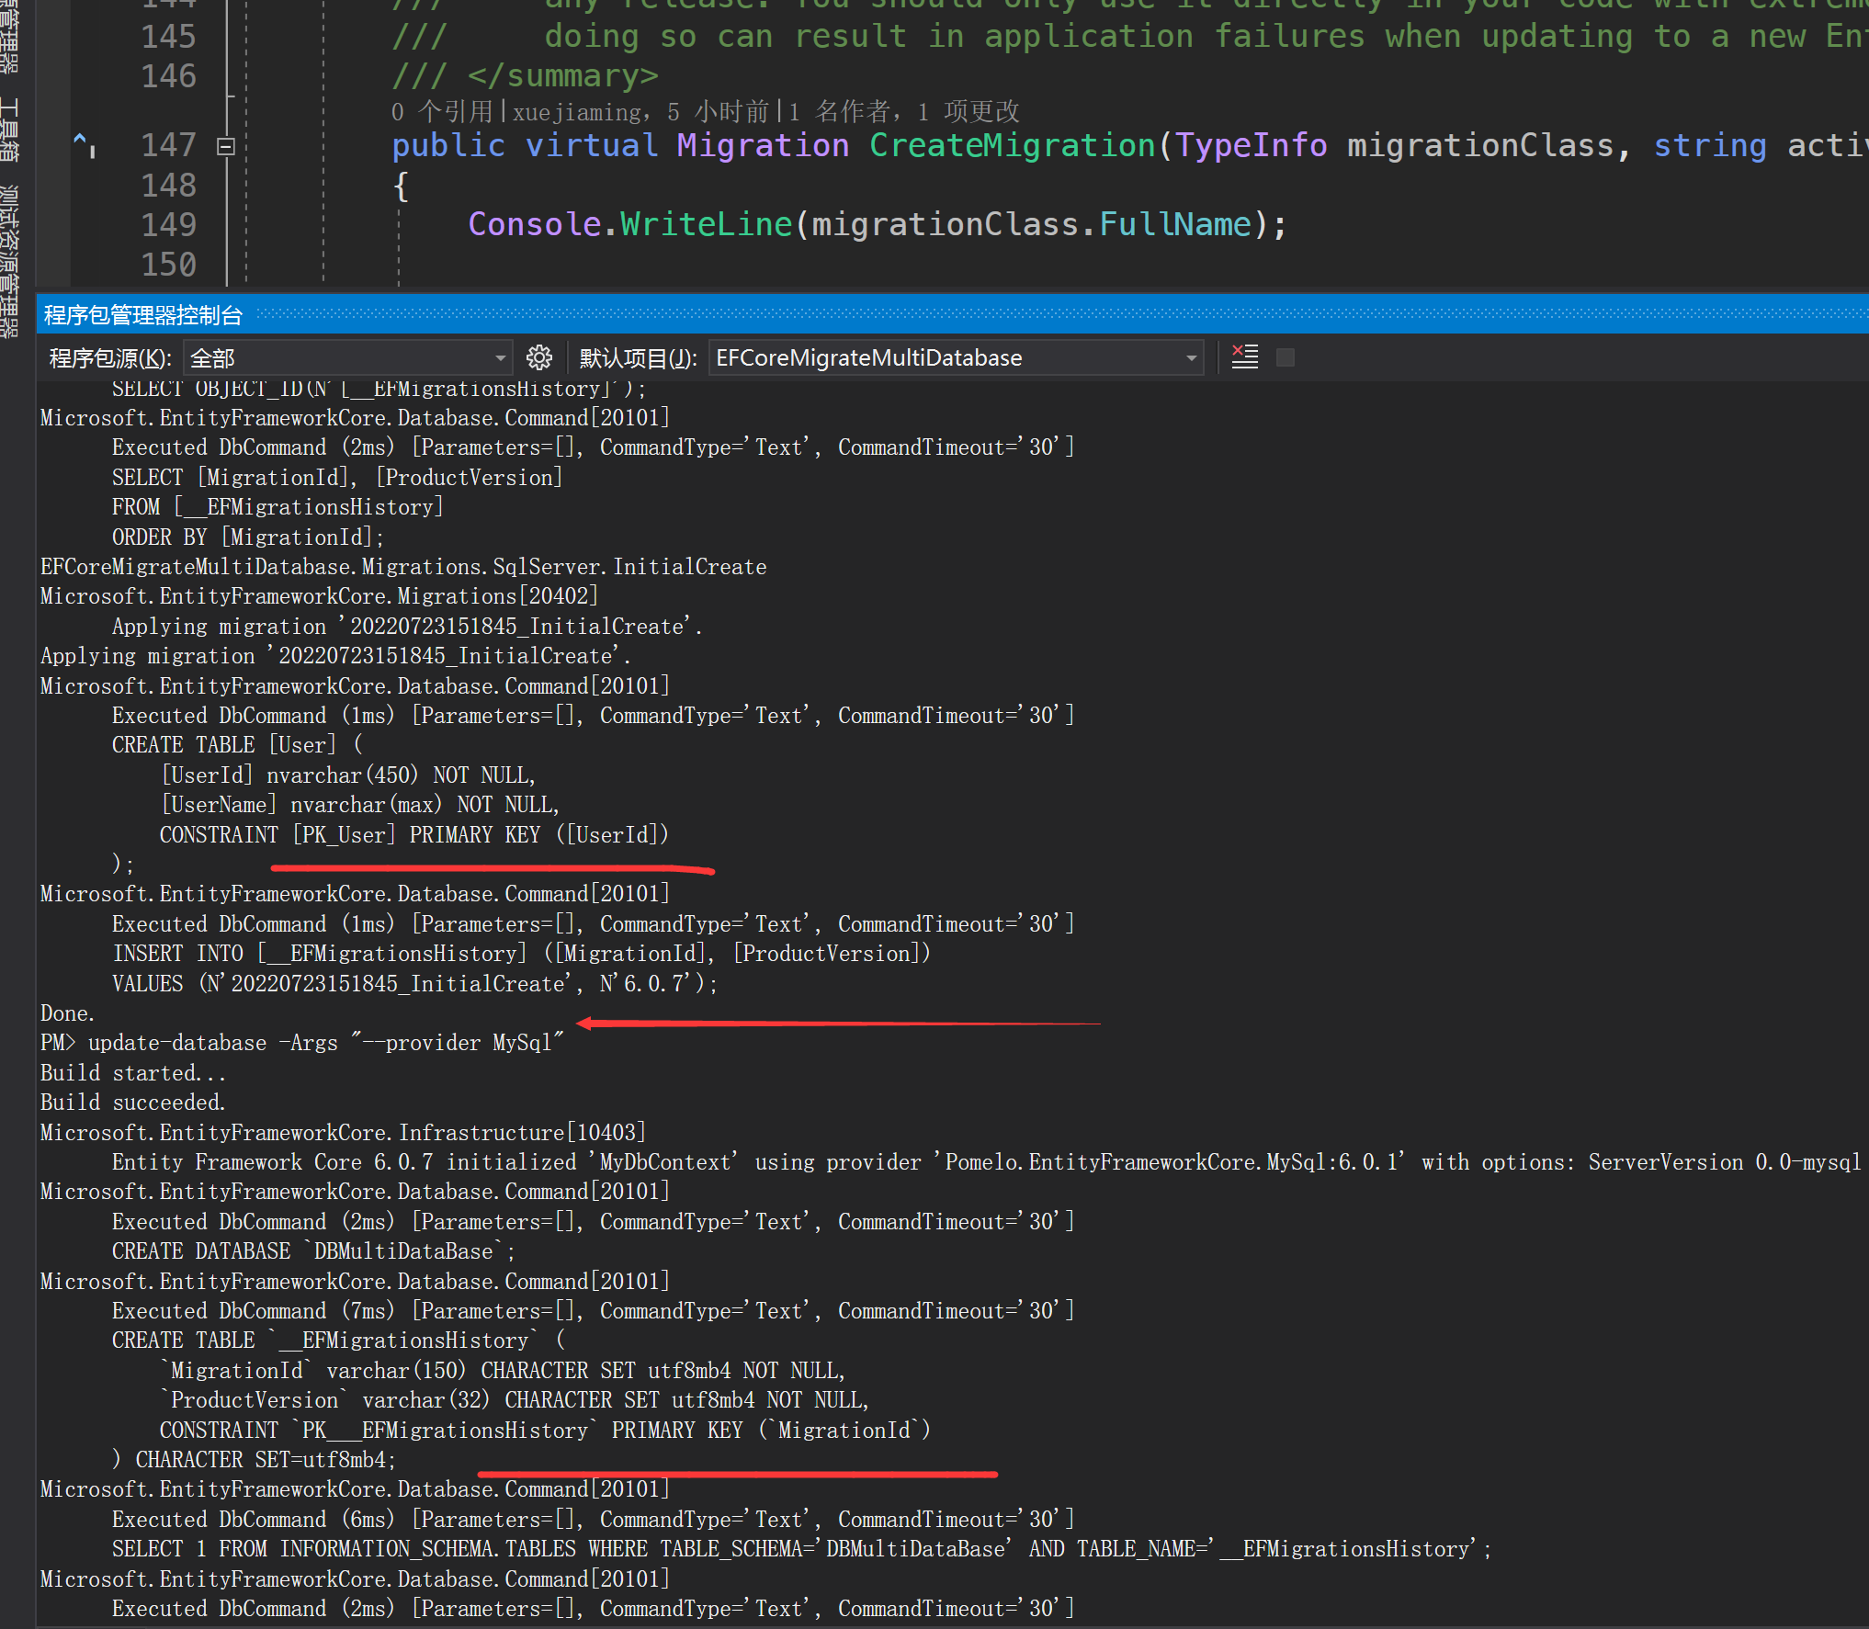The height and width of the screenshot is (1629, 1869).
Task: Click the CREATE DATABASE DBMultiDataBase output line
Action: (312, 1251)
